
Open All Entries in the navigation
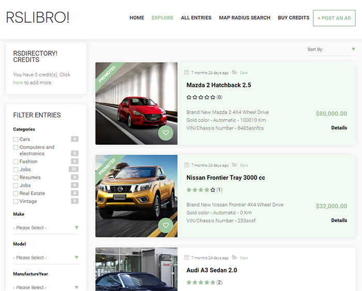tap(196, 18)
